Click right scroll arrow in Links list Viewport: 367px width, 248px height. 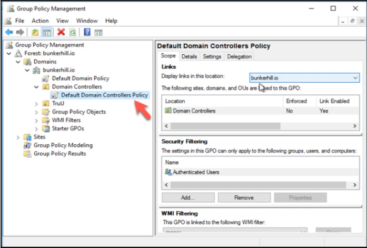[354, 126]
